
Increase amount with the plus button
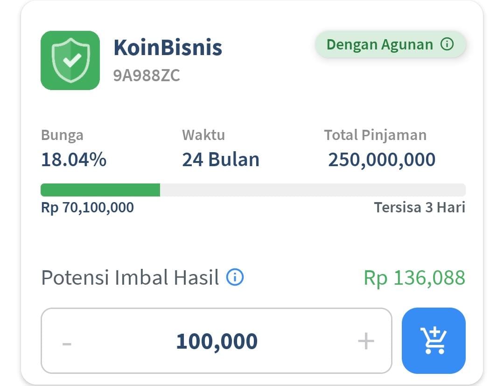(366, 341)
